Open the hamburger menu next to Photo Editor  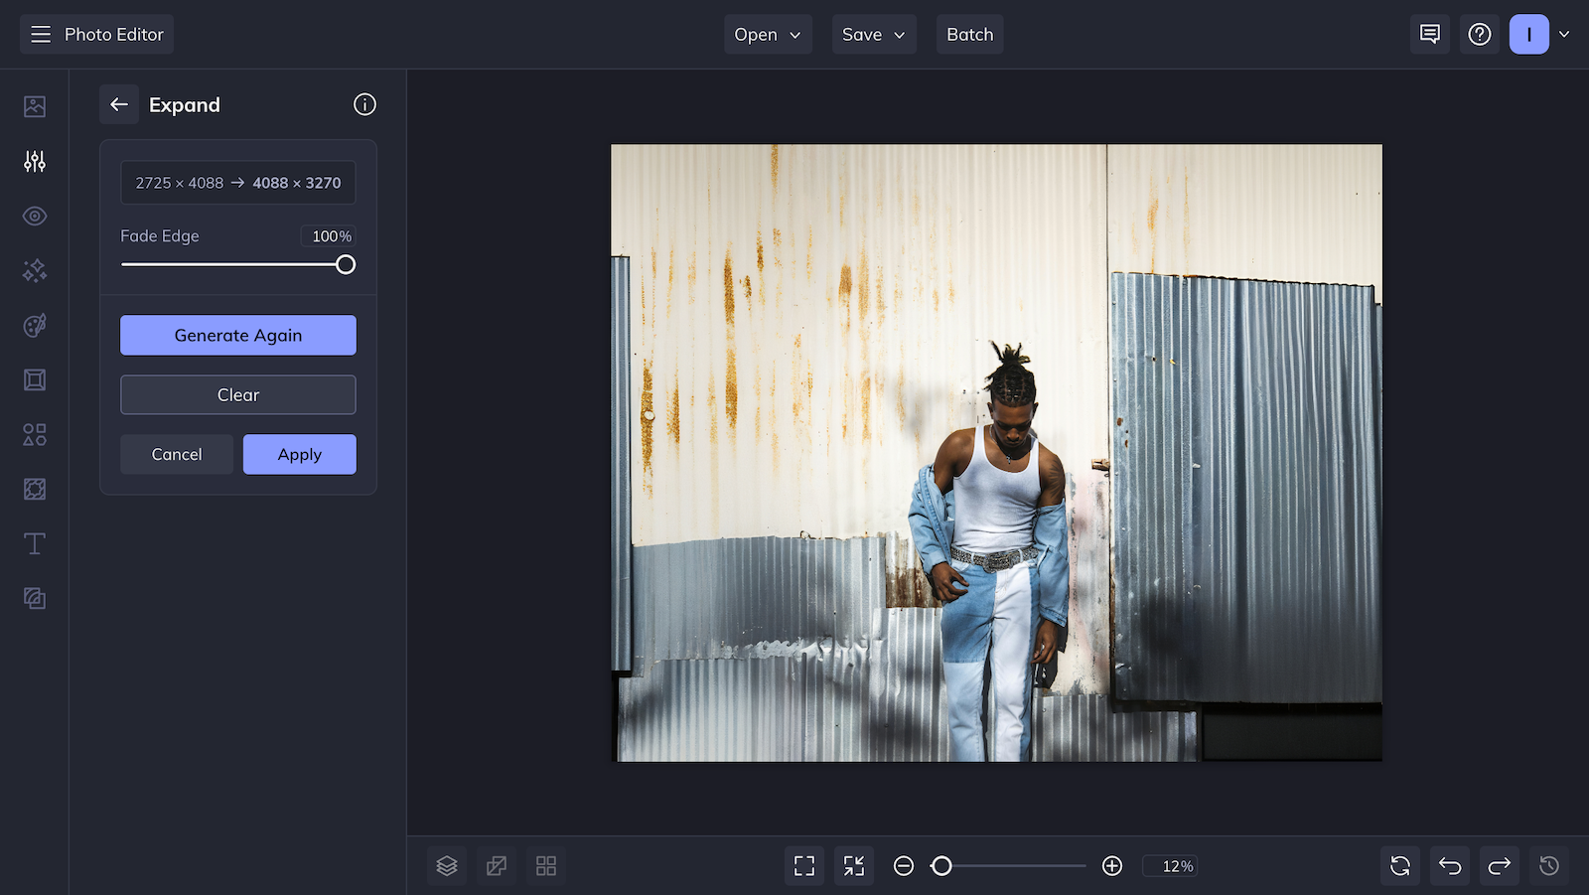[x=40, y=33]
